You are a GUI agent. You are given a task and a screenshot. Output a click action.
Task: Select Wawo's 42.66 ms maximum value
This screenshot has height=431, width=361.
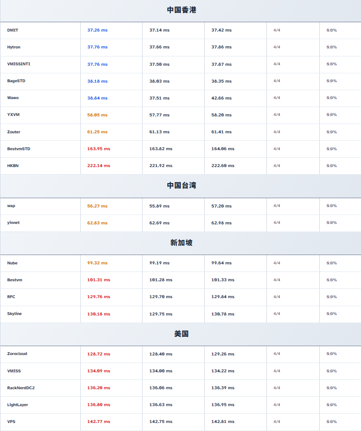coord(221,98)
